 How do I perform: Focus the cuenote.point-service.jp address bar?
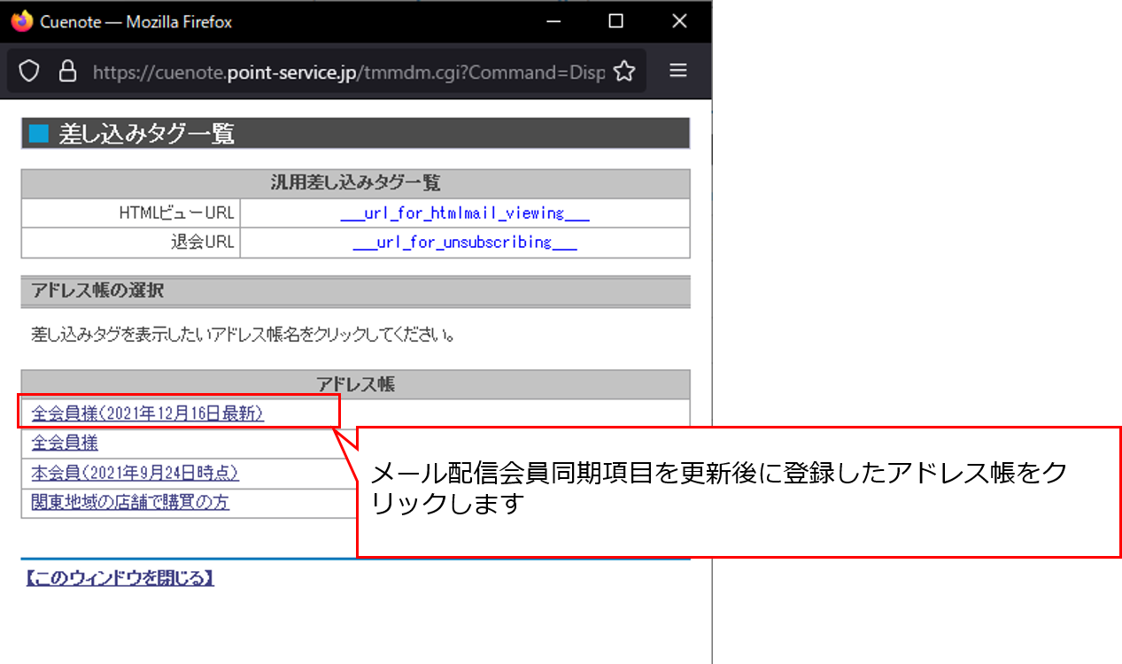pos(345,72)
